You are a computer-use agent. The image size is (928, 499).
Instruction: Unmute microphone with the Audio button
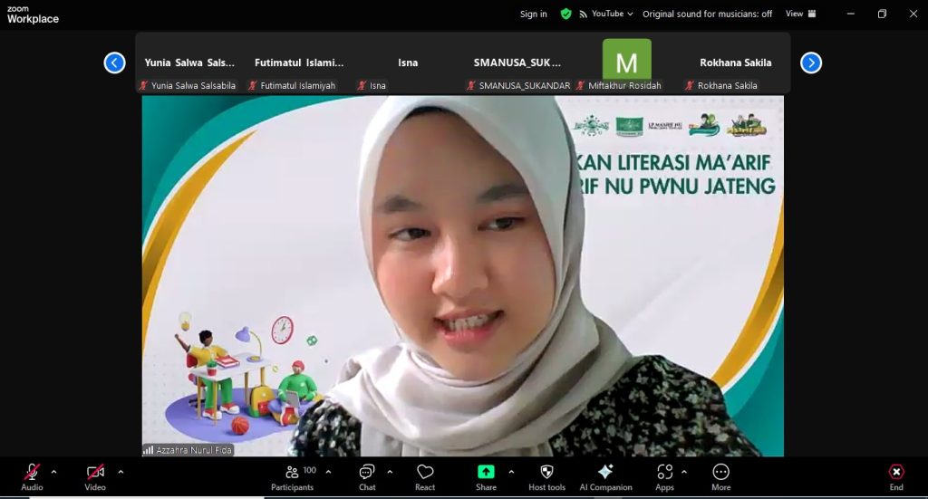pos(32,477)
